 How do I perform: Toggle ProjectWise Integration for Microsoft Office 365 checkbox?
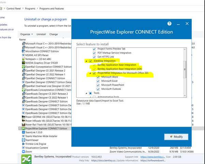(x=94, y=73)
